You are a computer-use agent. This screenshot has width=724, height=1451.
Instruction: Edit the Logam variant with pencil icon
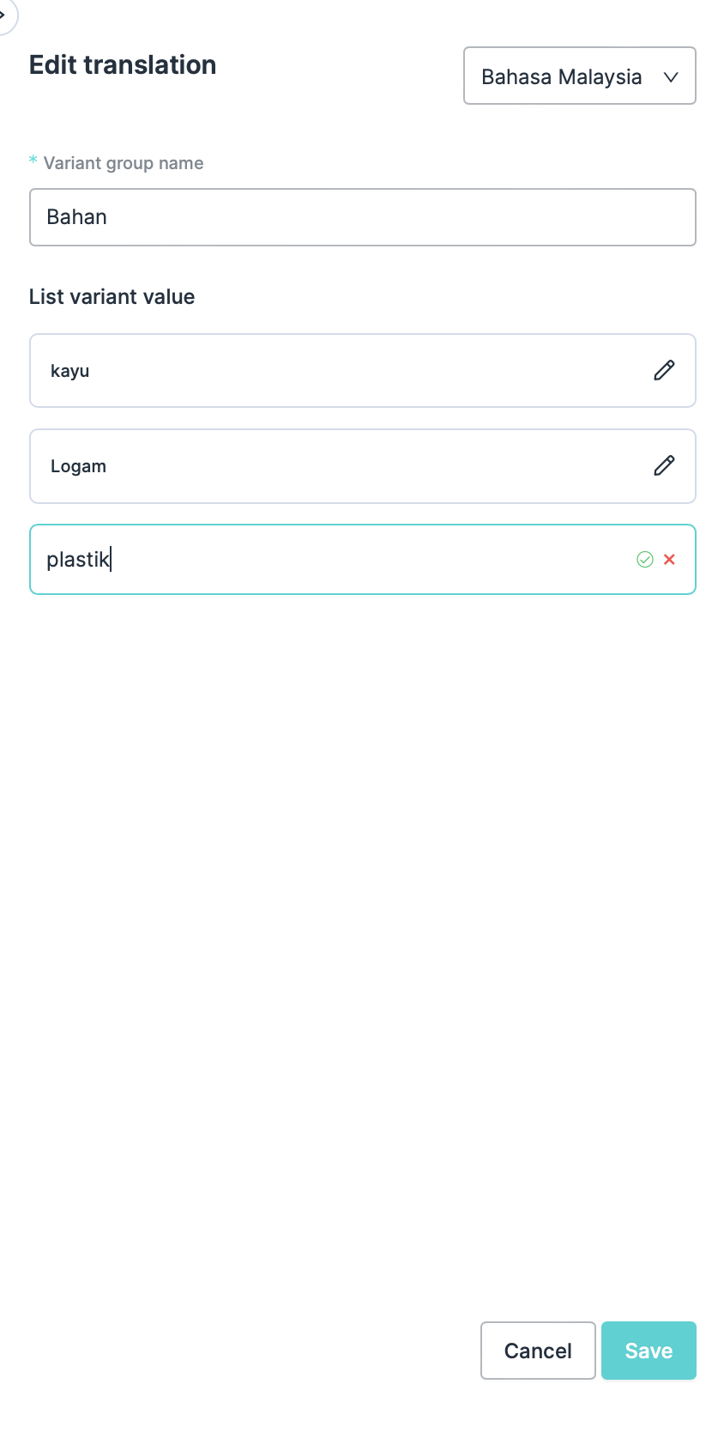pos(664,465)
